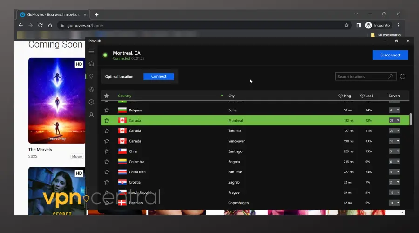Image resolution: width=419 pixels, height=233 pixels.
Task: Open Chrome three-dot menu
Action: click(x=399, y=26)
